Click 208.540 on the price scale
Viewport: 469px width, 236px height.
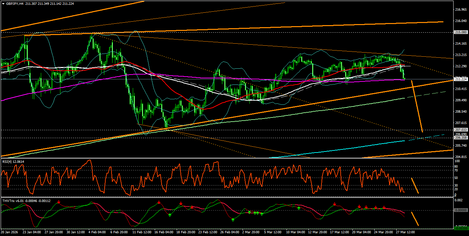click(461, 112)
